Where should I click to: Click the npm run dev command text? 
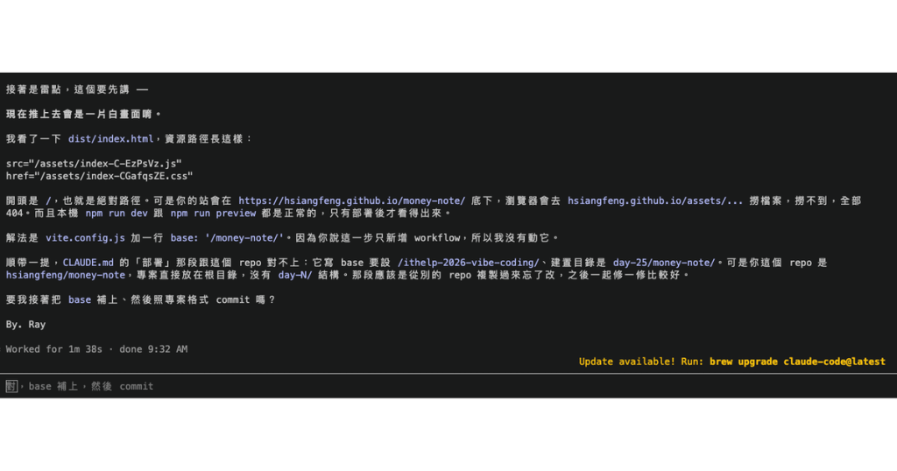pos(117,214)
